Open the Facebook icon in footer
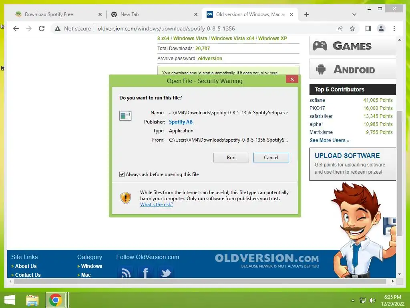Viewport: 410px width, 308px height. [145, 272]
